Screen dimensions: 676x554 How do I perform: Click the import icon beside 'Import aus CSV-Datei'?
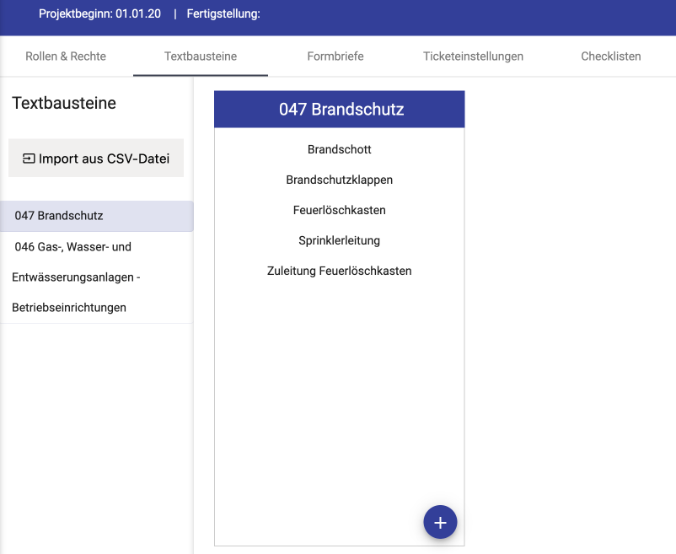(x=29, y=159)
